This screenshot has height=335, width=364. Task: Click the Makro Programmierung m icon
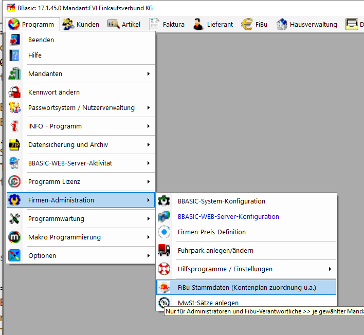tap(14, 237)
